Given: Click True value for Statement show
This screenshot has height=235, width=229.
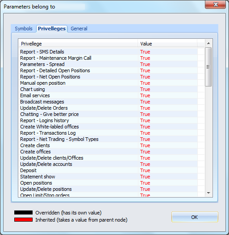Looking at the screenshot, I should click(145, 177).
